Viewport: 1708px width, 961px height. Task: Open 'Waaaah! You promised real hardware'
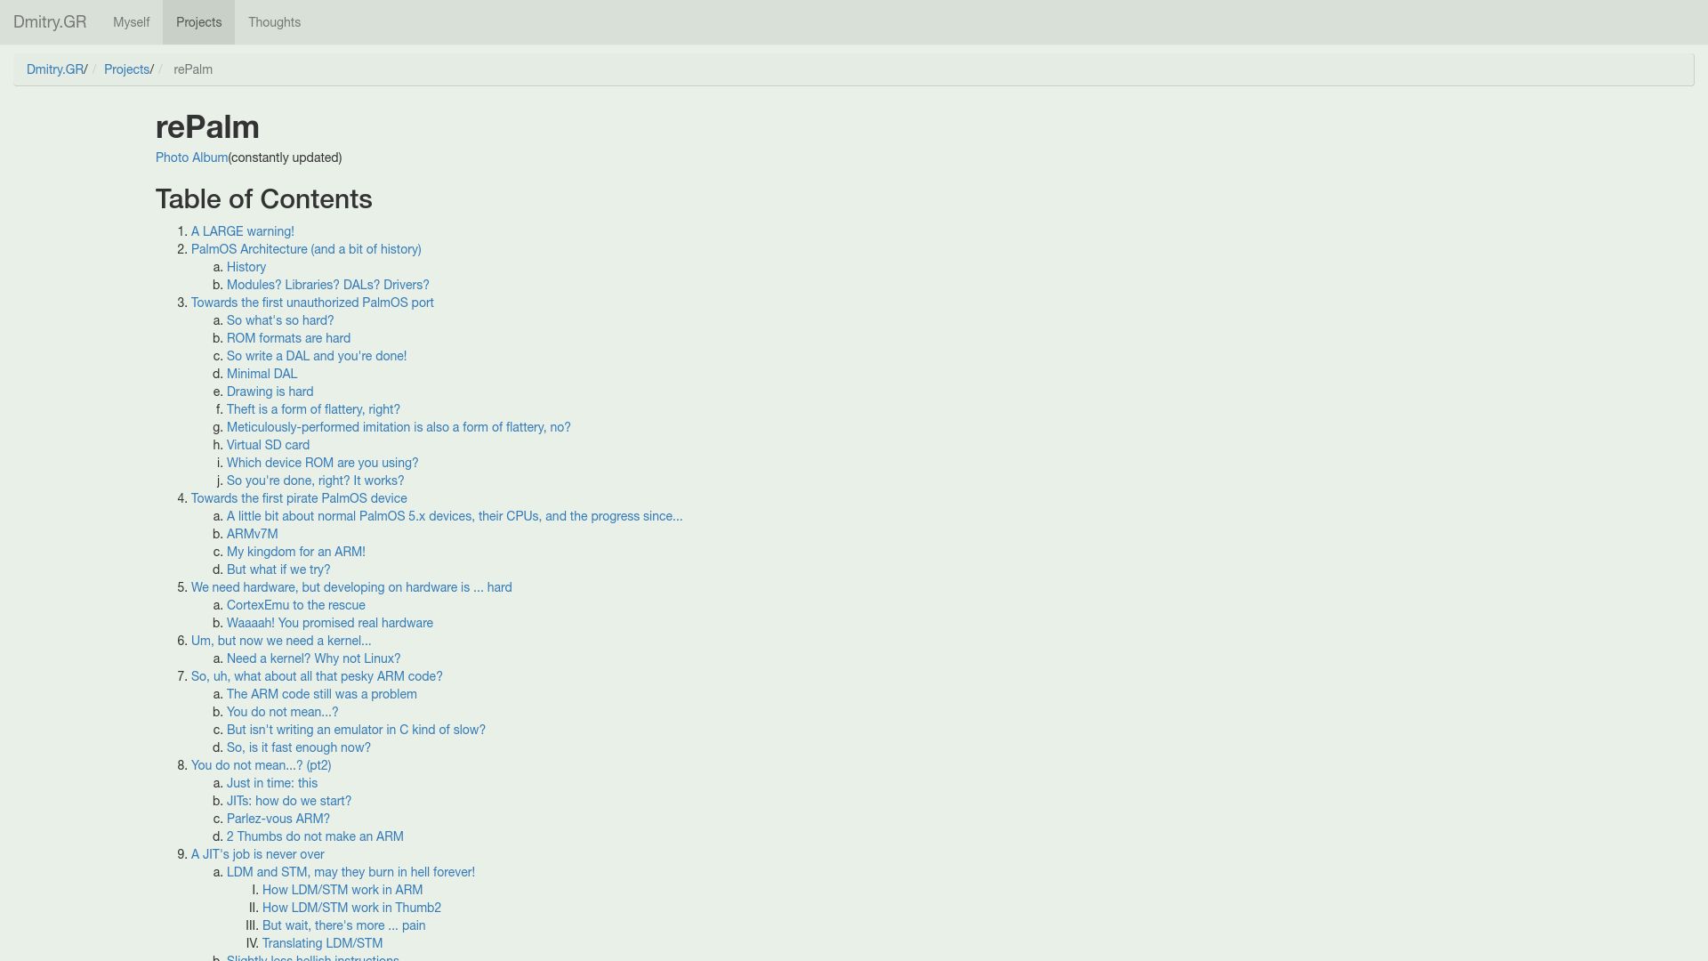[x=330, y=623]
